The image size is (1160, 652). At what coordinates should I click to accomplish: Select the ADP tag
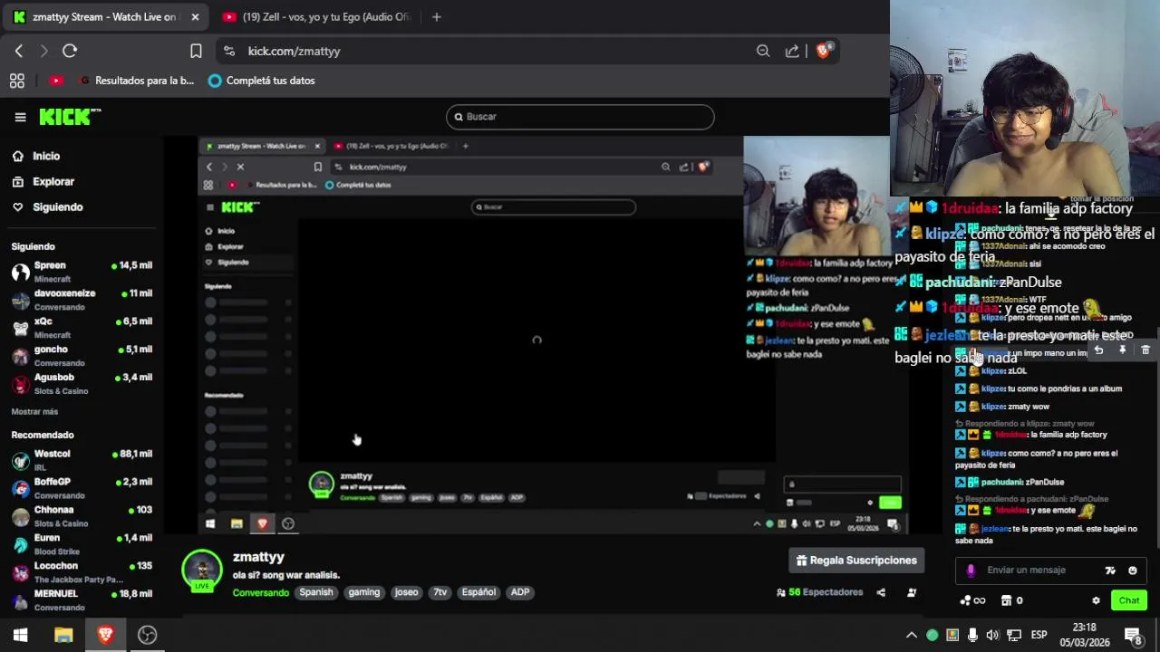point(520,592)
